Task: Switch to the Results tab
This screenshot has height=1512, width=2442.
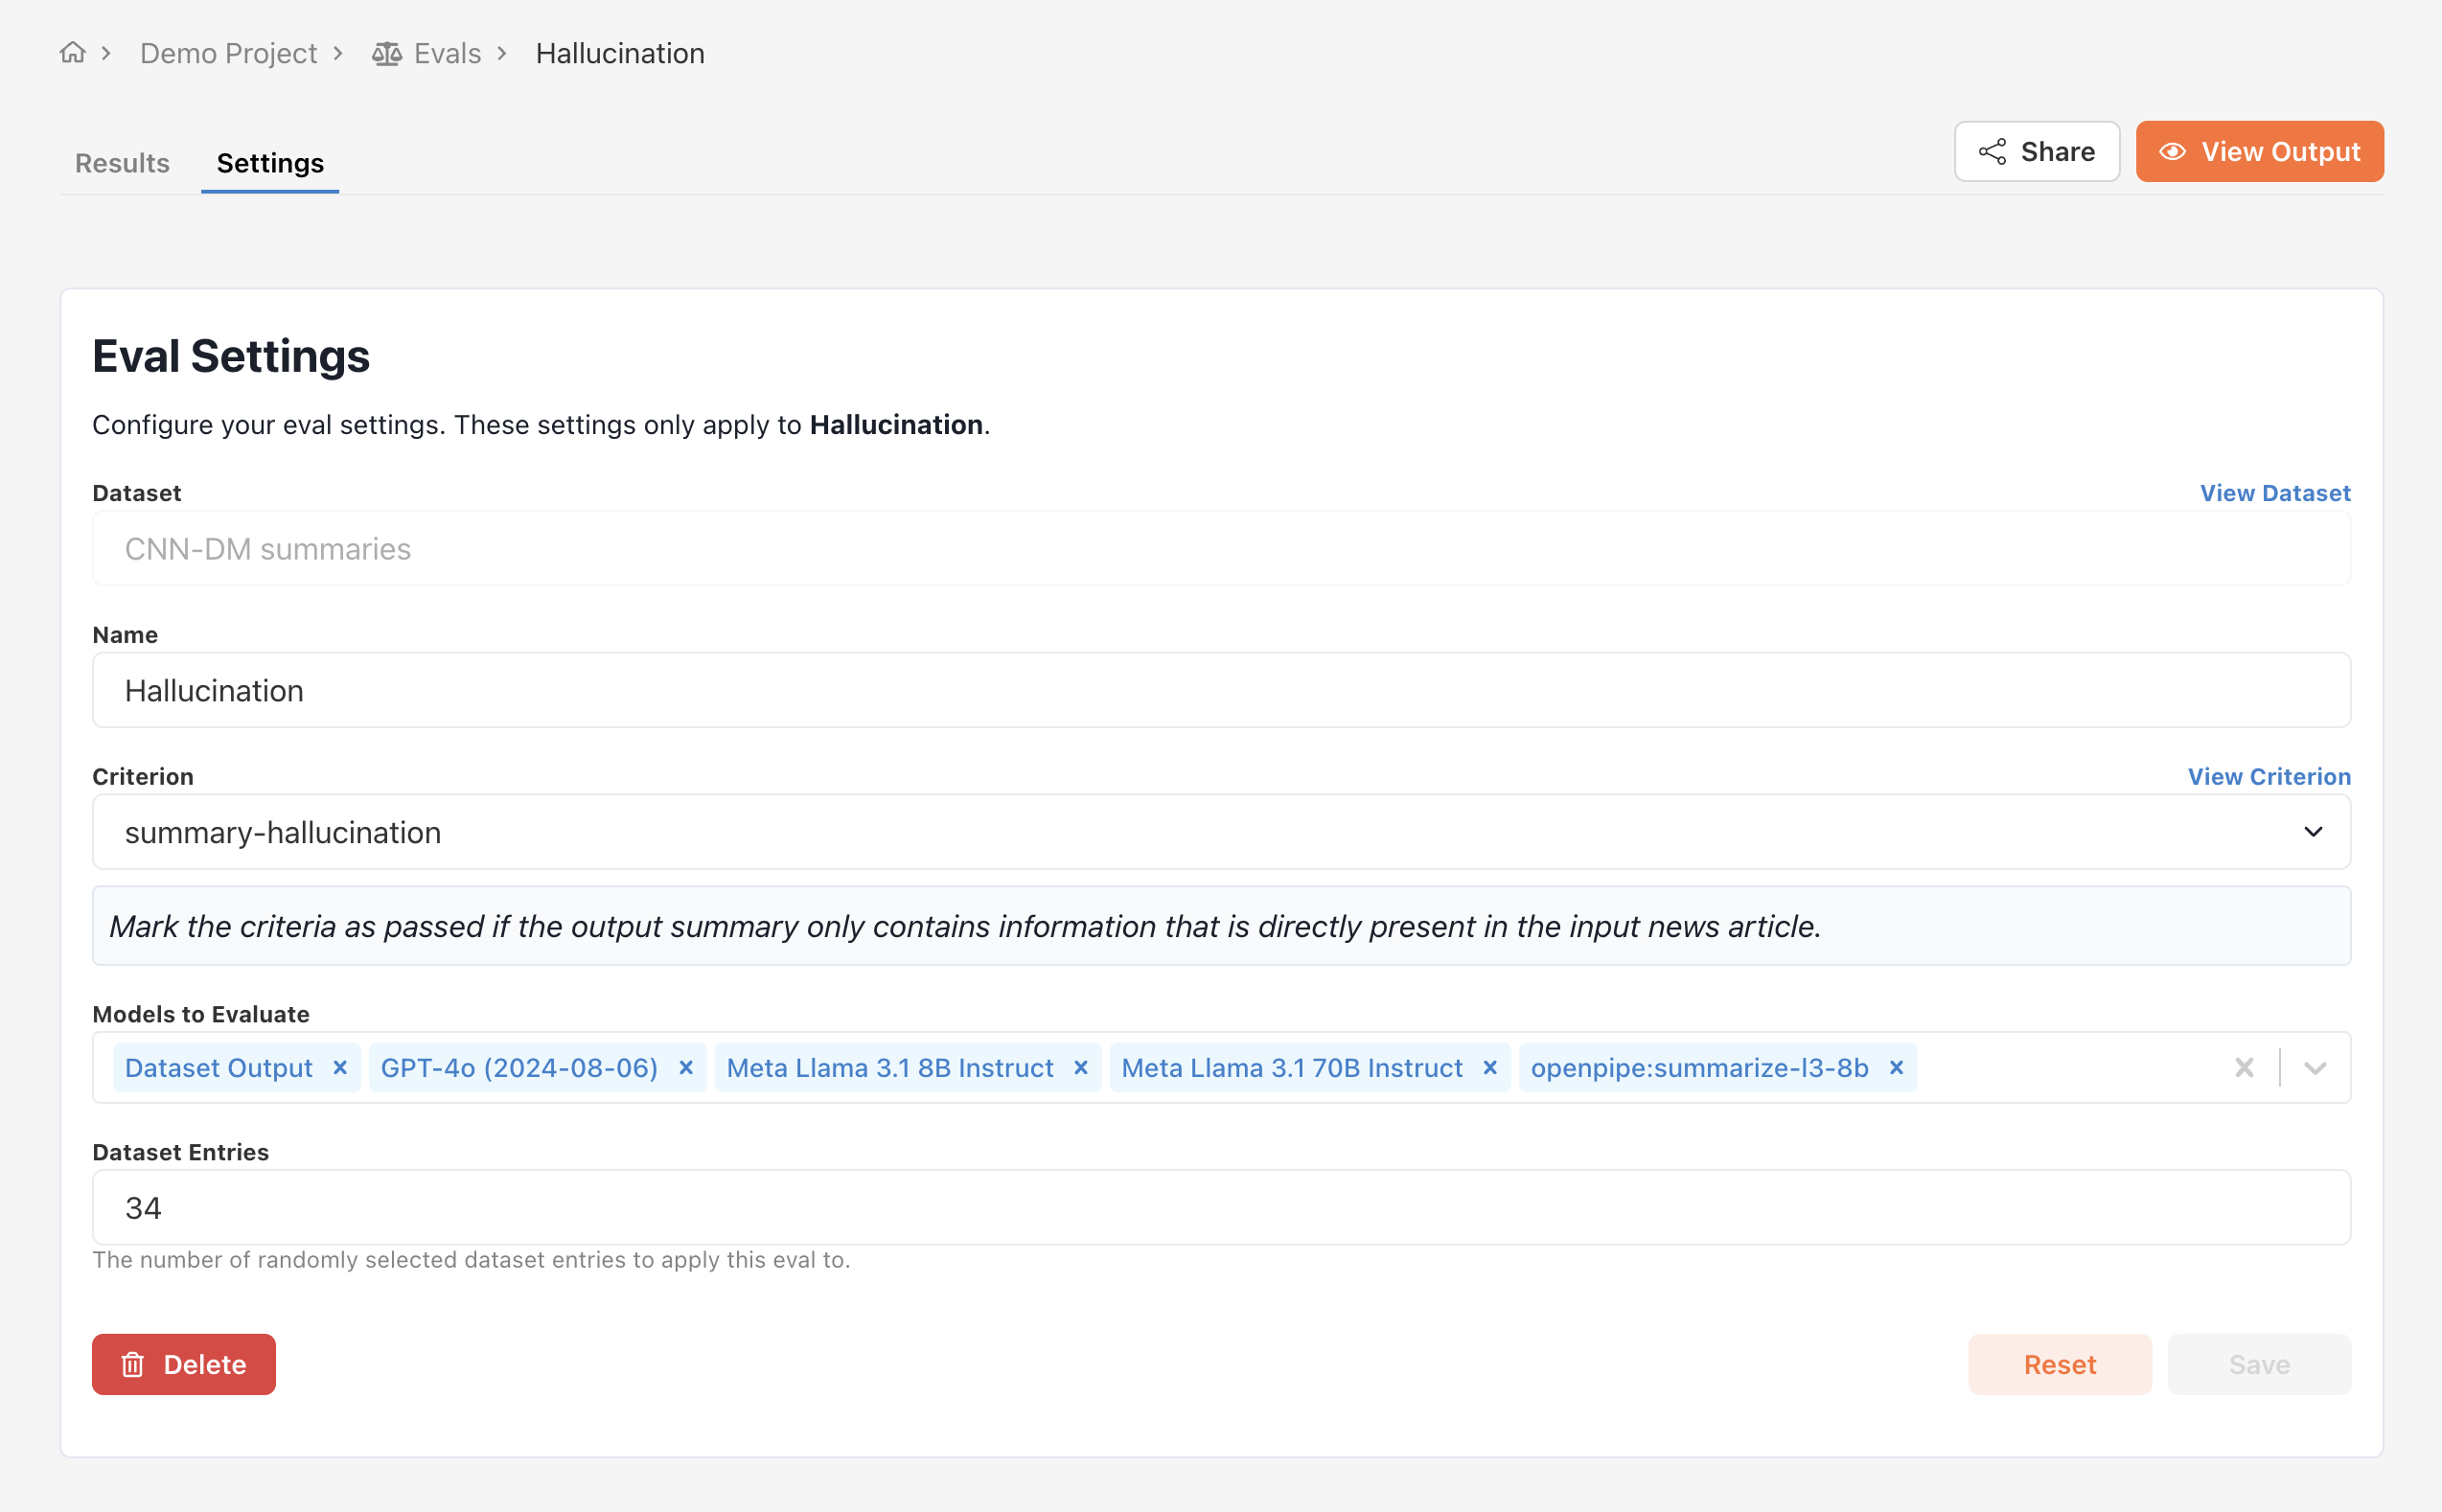Action: [x=122, y=163]
